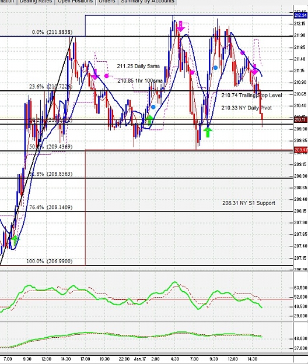Screen dimensions: 308x364
Task: Select the '100.0% (206.9900)' Fibonacci label
Action: 49,261
